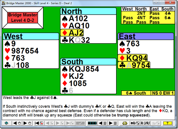Click the 2NT opening bid in auction
This screenshot has width=178, height=129.
[x=141, y=13]
